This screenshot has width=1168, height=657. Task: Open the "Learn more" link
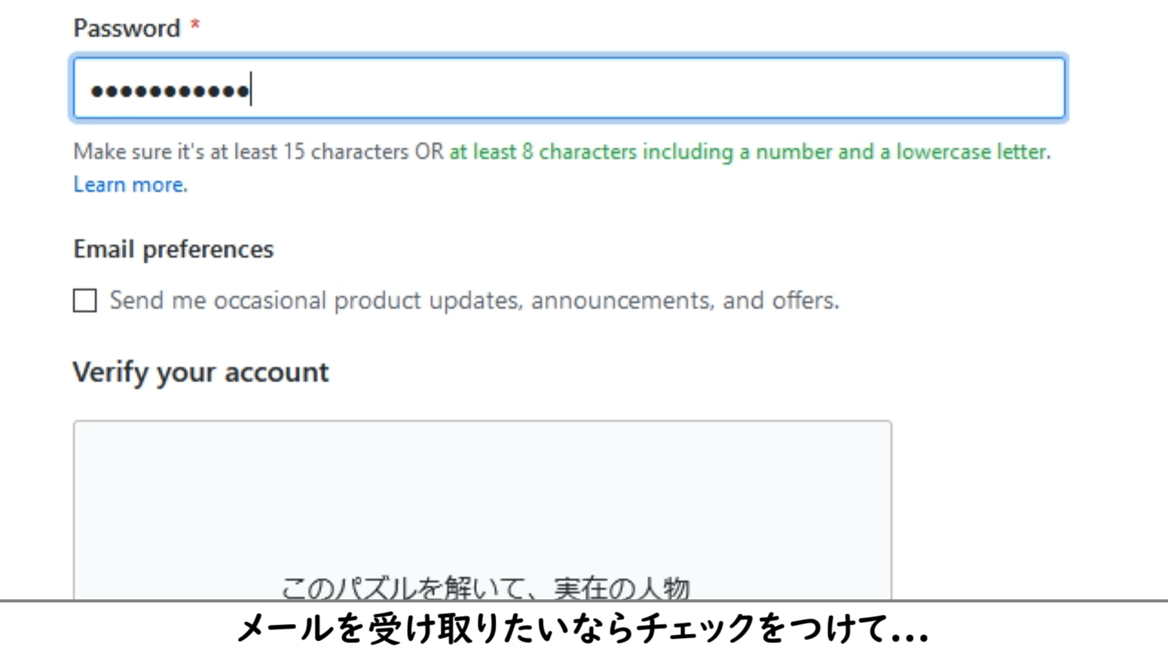130,184
